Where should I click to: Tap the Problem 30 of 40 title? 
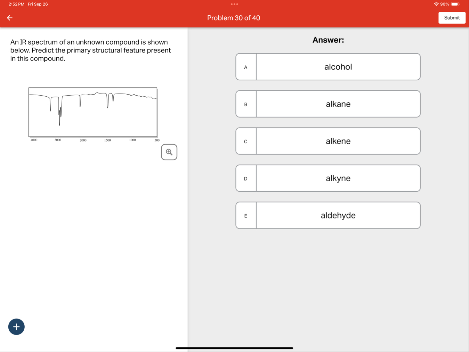pos(234,18)
